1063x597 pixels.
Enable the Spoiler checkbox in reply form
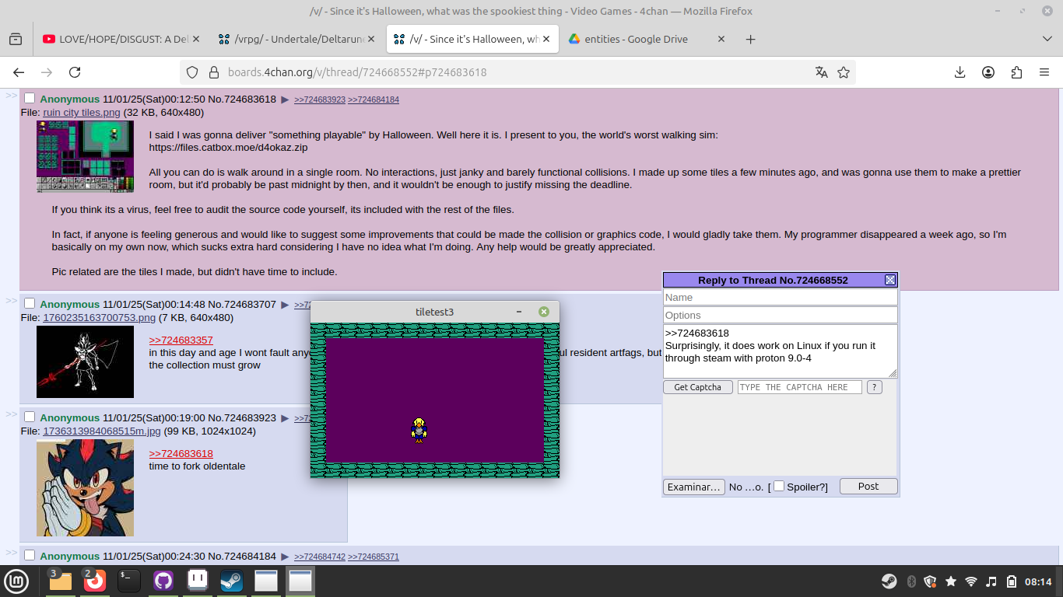[779, 486]
